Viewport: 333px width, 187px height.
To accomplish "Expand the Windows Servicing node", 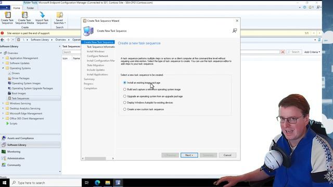I will click(x=3, y=103).
